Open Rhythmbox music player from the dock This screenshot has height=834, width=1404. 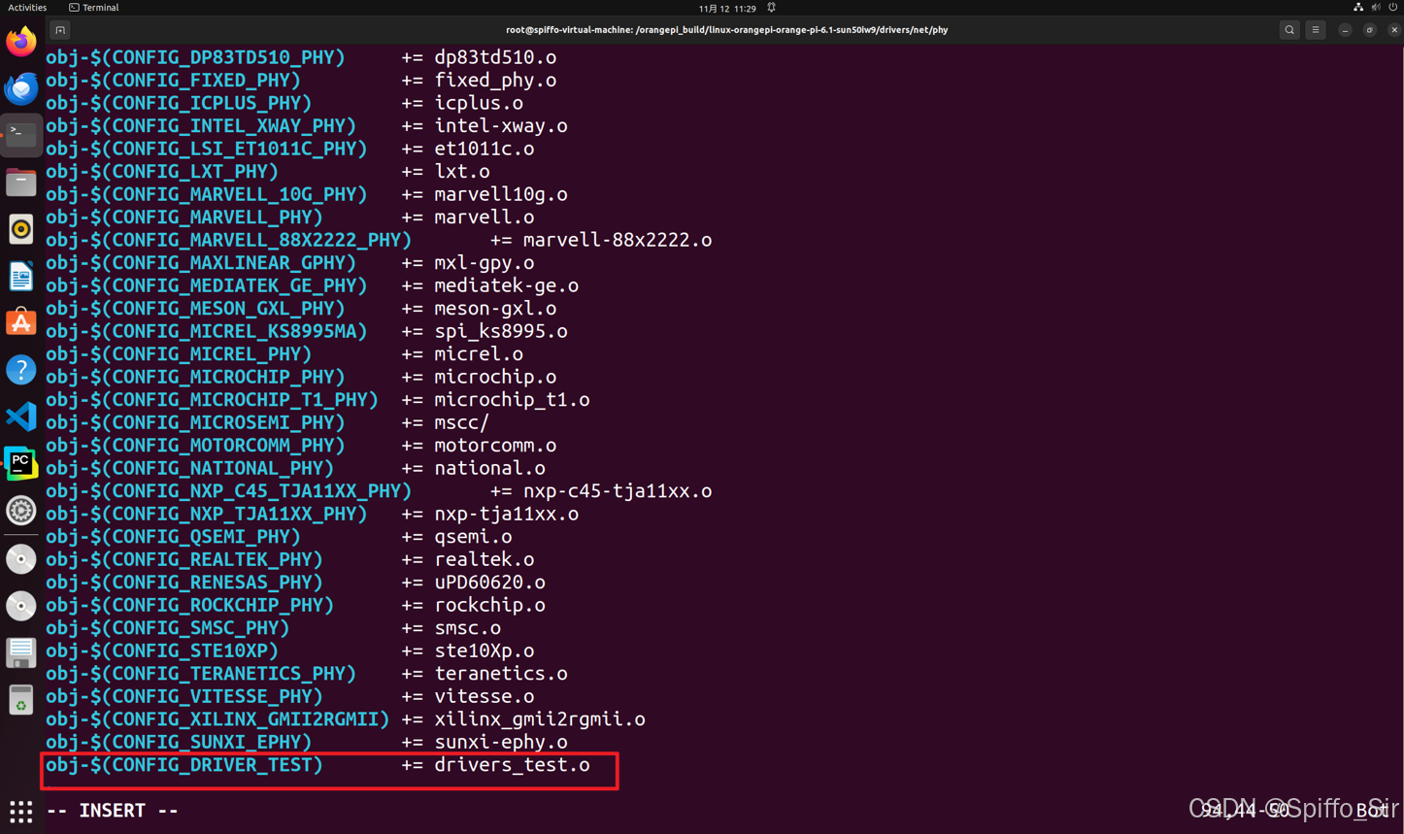[20, 229]
